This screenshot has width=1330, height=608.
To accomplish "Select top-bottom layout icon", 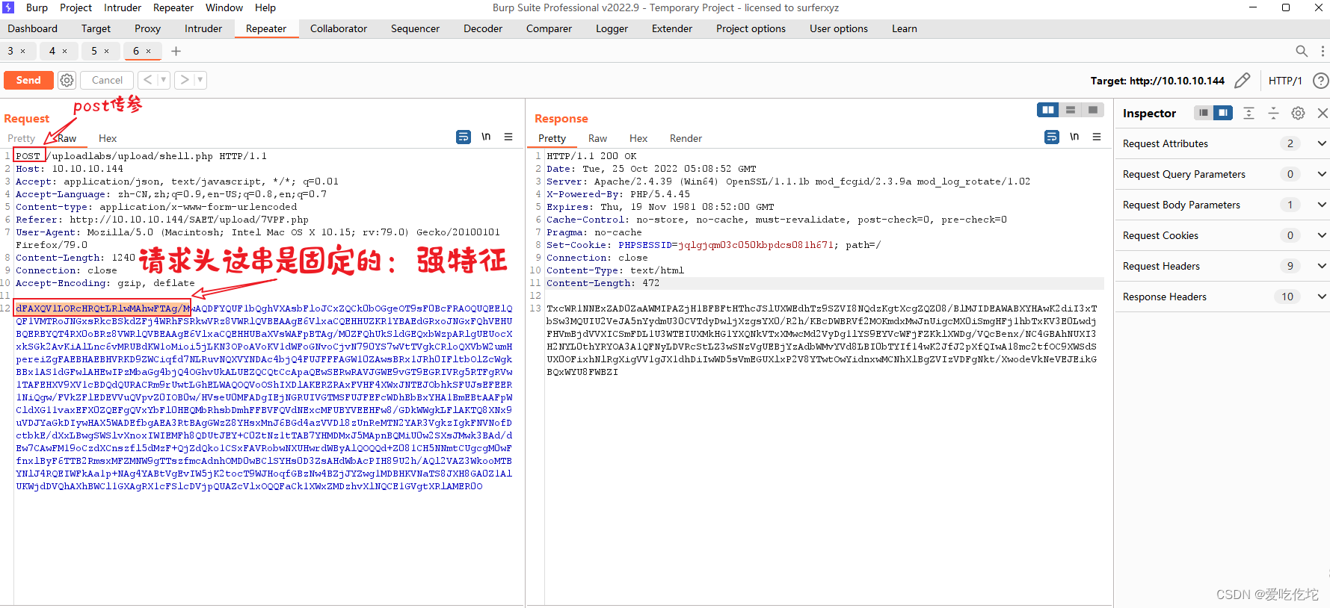I will coord(1071,110).
